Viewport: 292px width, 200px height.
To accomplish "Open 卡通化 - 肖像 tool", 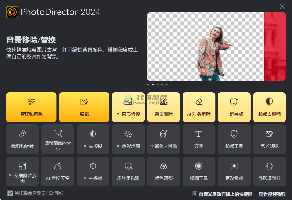I will (x=163, y=139).
